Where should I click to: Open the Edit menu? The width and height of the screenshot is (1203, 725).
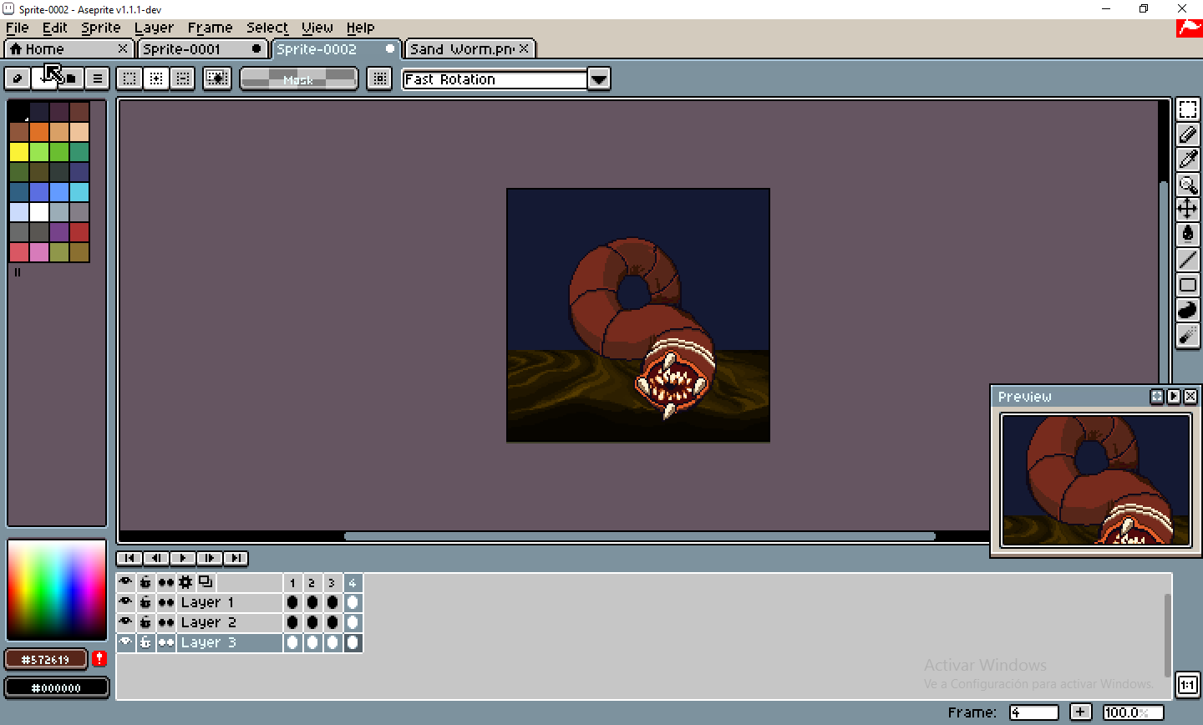click(55, 28)
